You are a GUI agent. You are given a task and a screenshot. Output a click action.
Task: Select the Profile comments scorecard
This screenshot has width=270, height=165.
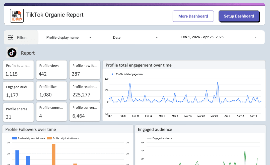coord(51,112)
